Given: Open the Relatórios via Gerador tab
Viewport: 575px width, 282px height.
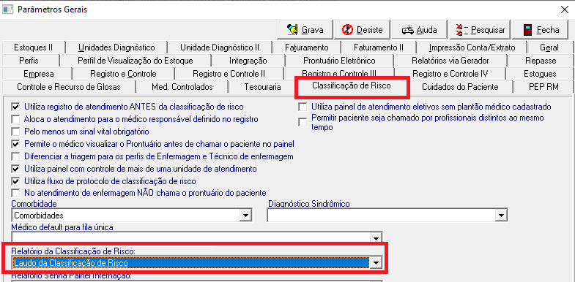Looking at the screenshot, I should coord(450,61).
